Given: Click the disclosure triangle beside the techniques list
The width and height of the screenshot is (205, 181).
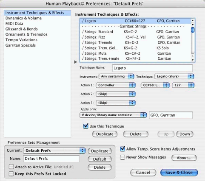Looking at the screenshot, I should pos(76,62).
